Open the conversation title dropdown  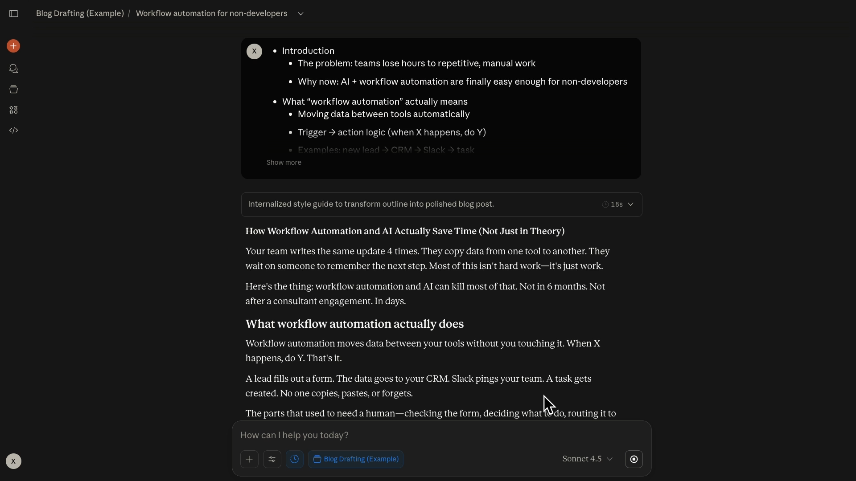pyautogui.click(x=300, y=13)
